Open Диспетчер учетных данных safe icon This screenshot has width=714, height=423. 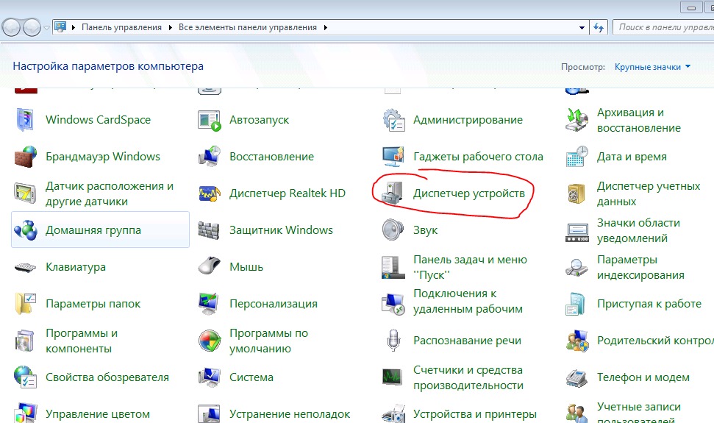tap(576, 193)
